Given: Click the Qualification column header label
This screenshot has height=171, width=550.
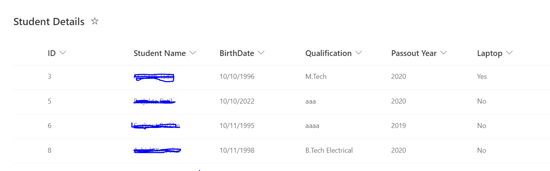Looking at the screenshot, I should tap(328, 53).
